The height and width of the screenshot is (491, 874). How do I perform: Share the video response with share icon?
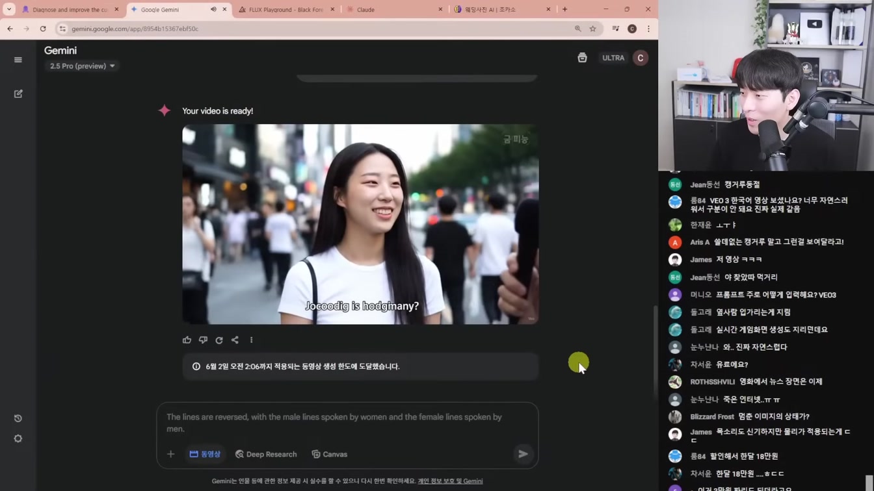(x=235, y=340)
